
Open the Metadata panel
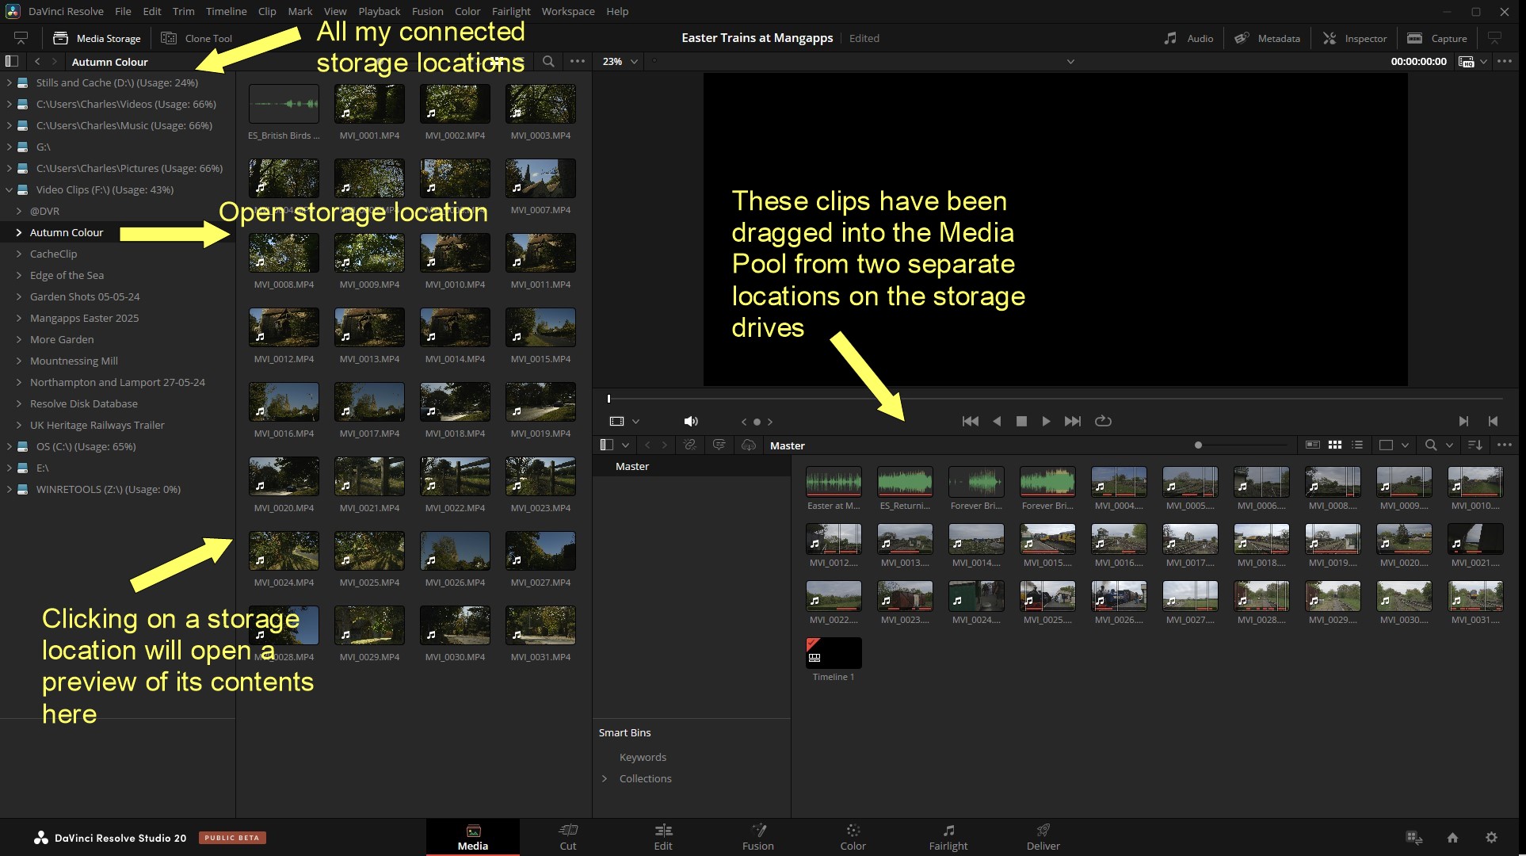[1268, 38]
